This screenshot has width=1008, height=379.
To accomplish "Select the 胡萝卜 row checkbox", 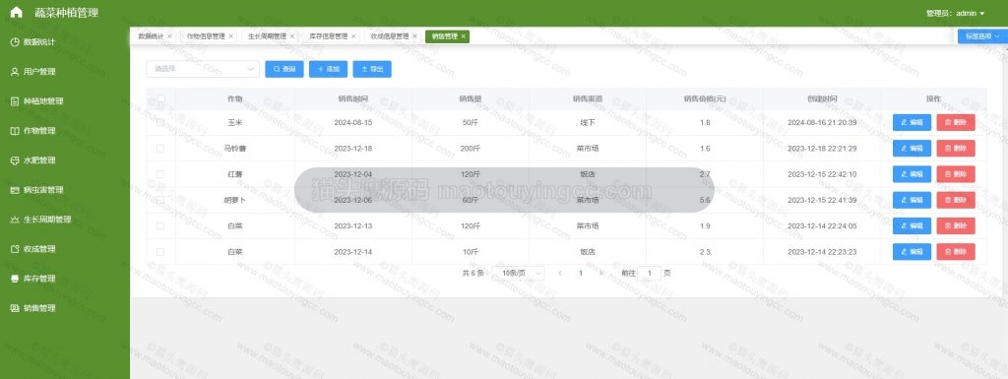I will (x=160, y=200).
